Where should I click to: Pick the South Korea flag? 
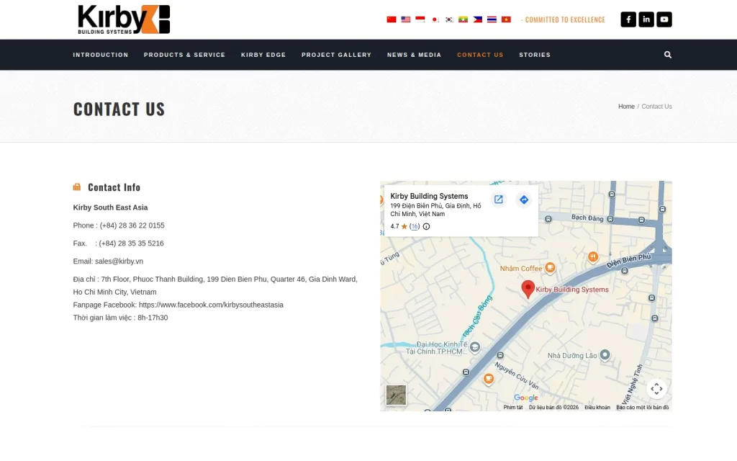coord(449,19)
